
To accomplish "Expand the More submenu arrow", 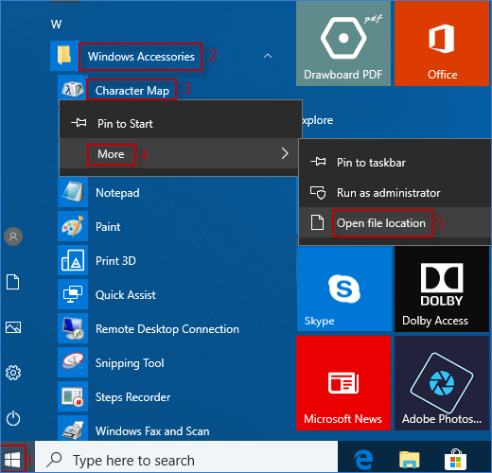I will [285, 153].
